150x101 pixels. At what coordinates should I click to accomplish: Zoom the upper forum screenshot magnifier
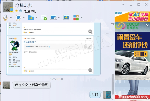(90, 32)
